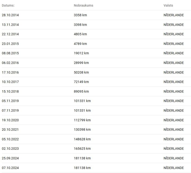Viewport: 191px width, 173px height.
Task: Select the 3398 km mileage entry
Action: click(x=80, y=25)
